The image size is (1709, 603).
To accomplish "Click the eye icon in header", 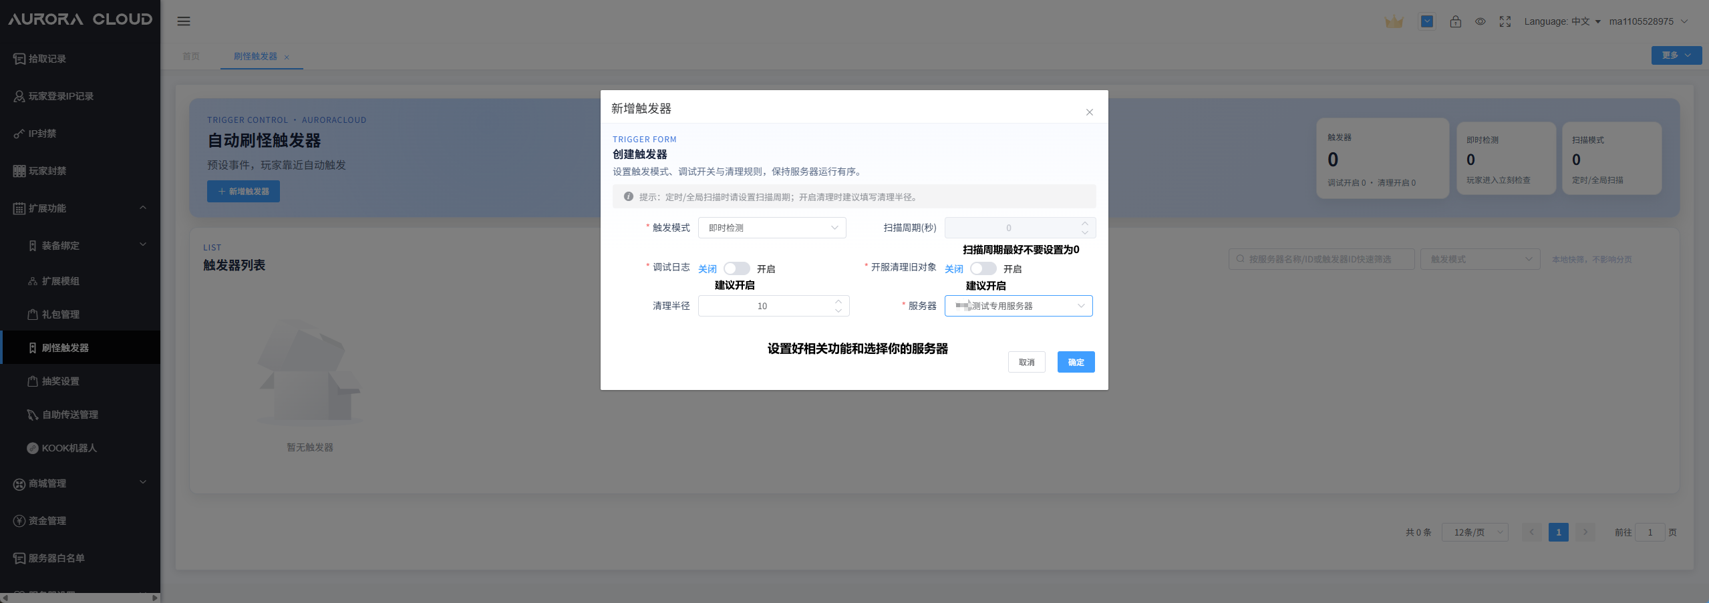I will (x=1481, y=22).
